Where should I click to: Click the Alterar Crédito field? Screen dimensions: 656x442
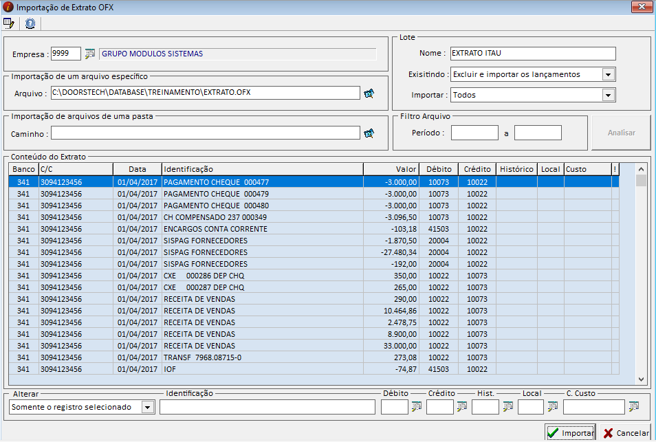coord(439,407)
